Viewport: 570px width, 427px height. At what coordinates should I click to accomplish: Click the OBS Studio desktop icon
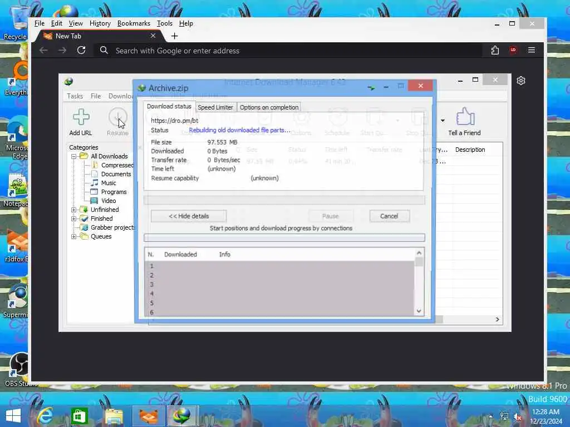(x=19, y=365)
